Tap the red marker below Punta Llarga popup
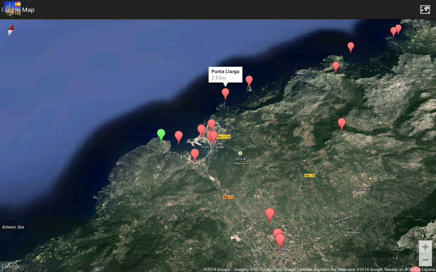Screen dimensions: 436x272 tap(225, 93)
